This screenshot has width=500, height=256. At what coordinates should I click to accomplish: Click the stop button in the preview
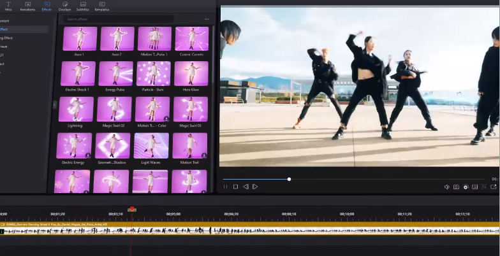(235, 187)
